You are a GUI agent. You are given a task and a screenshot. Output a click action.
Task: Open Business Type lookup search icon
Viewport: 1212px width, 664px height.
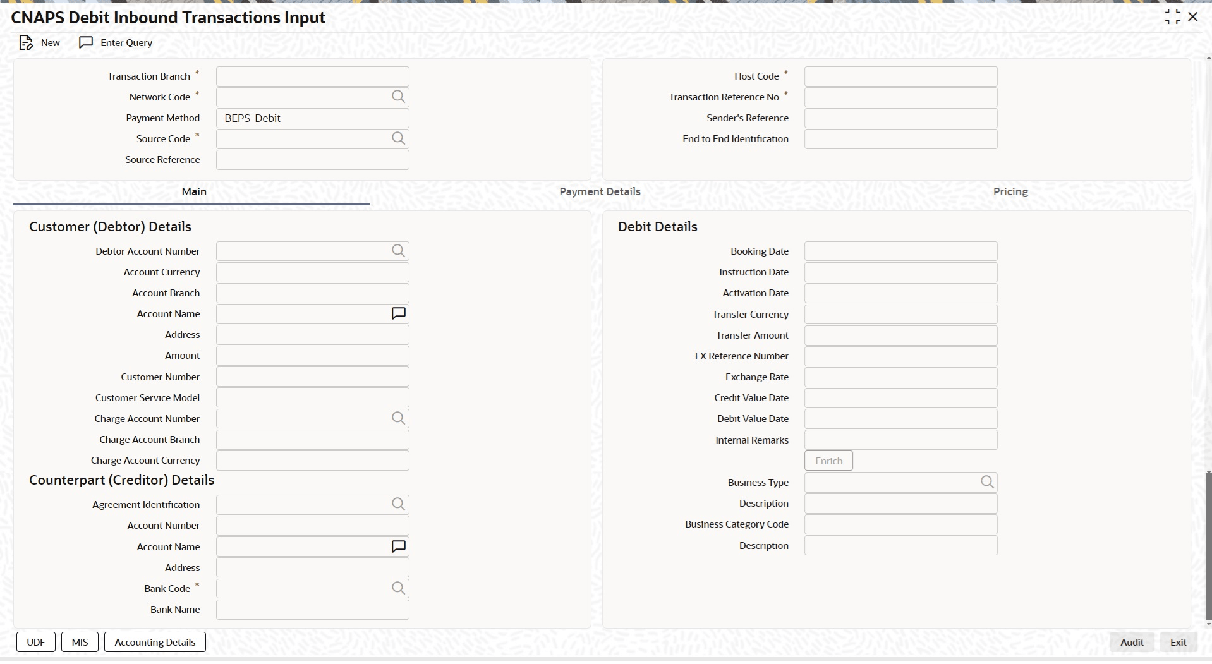tap(987, 482)
